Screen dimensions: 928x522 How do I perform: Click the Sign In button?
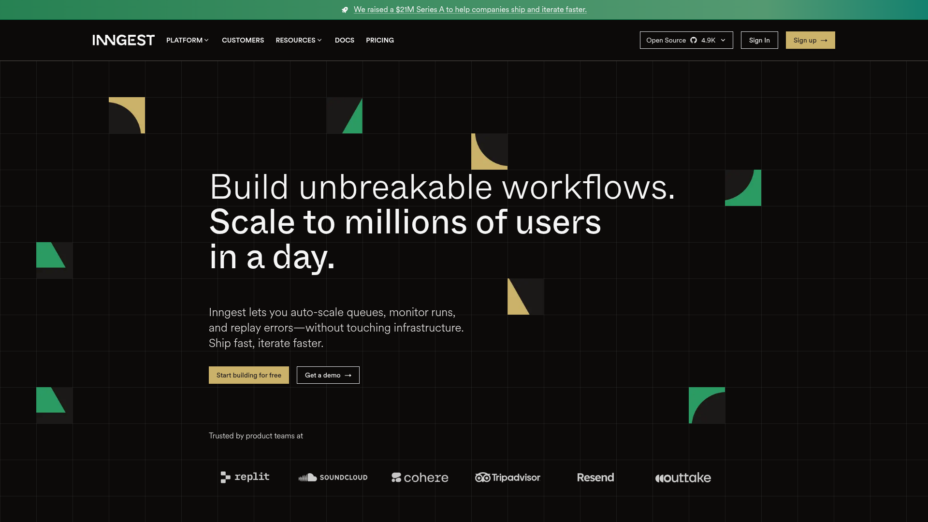[x=759, y=40]
